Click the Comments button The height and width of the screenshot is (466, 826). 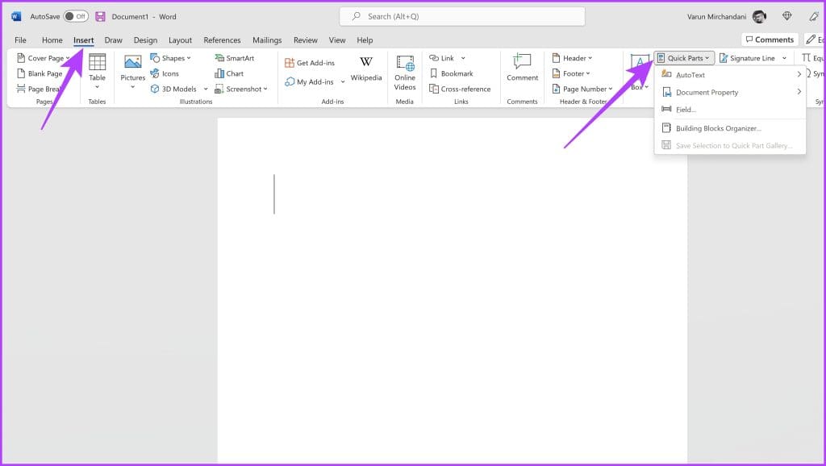coord(770,40)
